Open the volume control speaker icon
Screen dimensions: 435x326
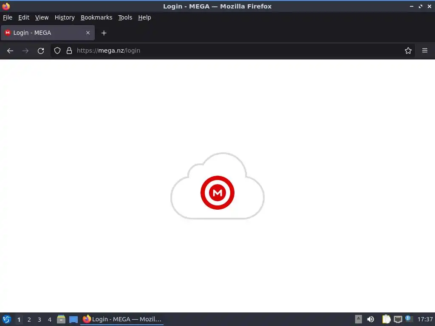(x=370, y=319)
